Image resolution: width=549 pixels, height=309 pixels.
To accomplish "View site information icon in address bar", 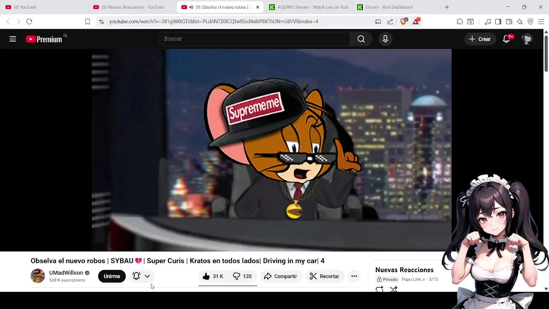I will coord(101,21).
